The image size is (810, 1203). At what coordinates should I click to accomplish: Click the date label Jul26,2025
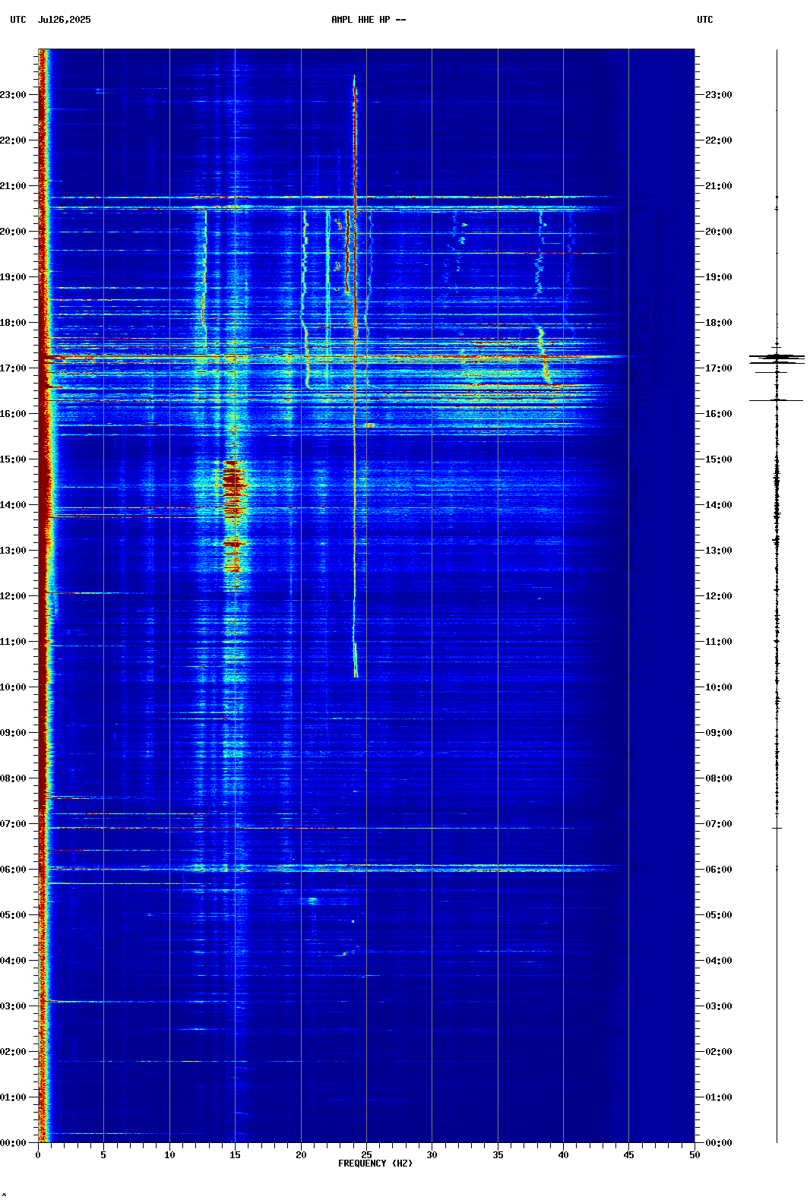(x=64, y=20)
